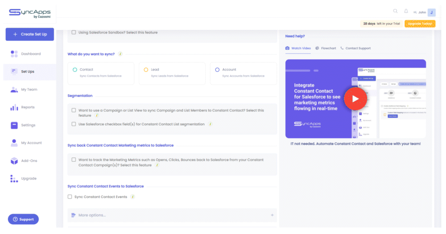
Task: Click Sync Accounts from Salesforce description
Action: tap(243, 76)
